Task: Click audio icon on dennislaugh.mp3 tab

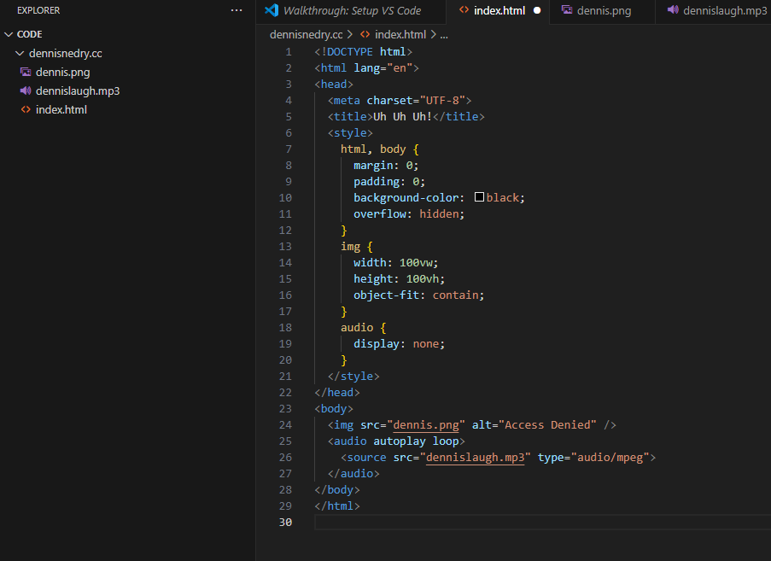Action: pos(673,10)
